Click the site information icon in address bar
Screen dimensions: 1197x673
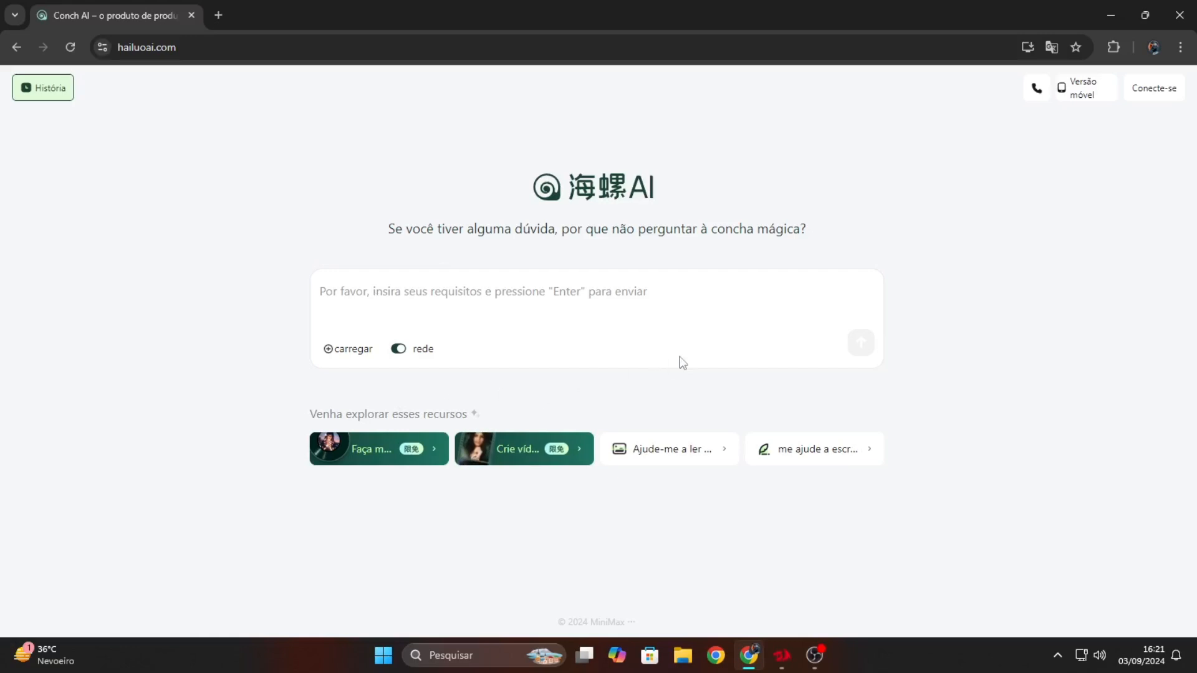(103, 47)
